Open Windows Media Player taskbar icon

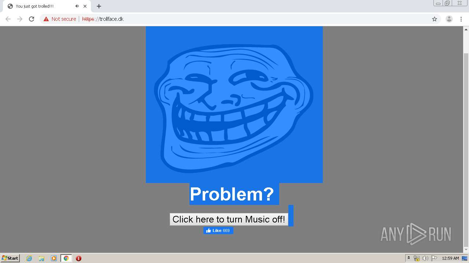coord(54,258)
